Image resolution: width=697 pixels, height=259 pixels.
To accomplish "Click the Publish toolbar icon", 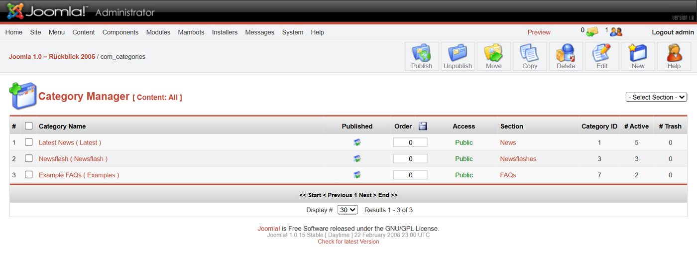I will tap(422, 56).
